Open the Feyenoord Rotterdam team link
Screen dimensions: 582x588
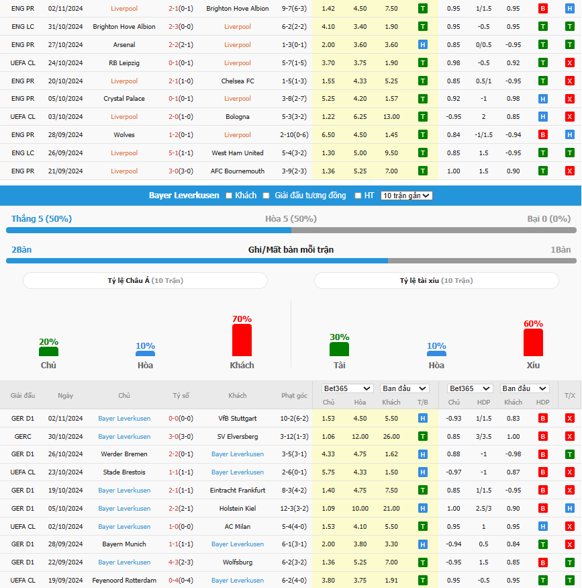(x=124, y=580)
